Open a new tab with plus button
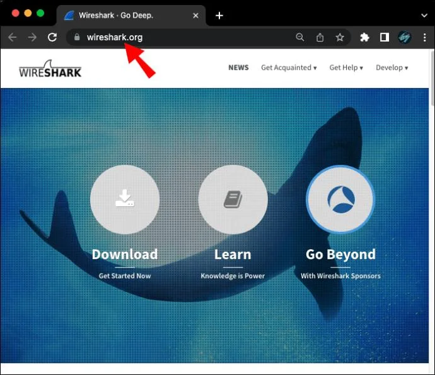Viewport: 435px width, 375px height. coord(219,16)
